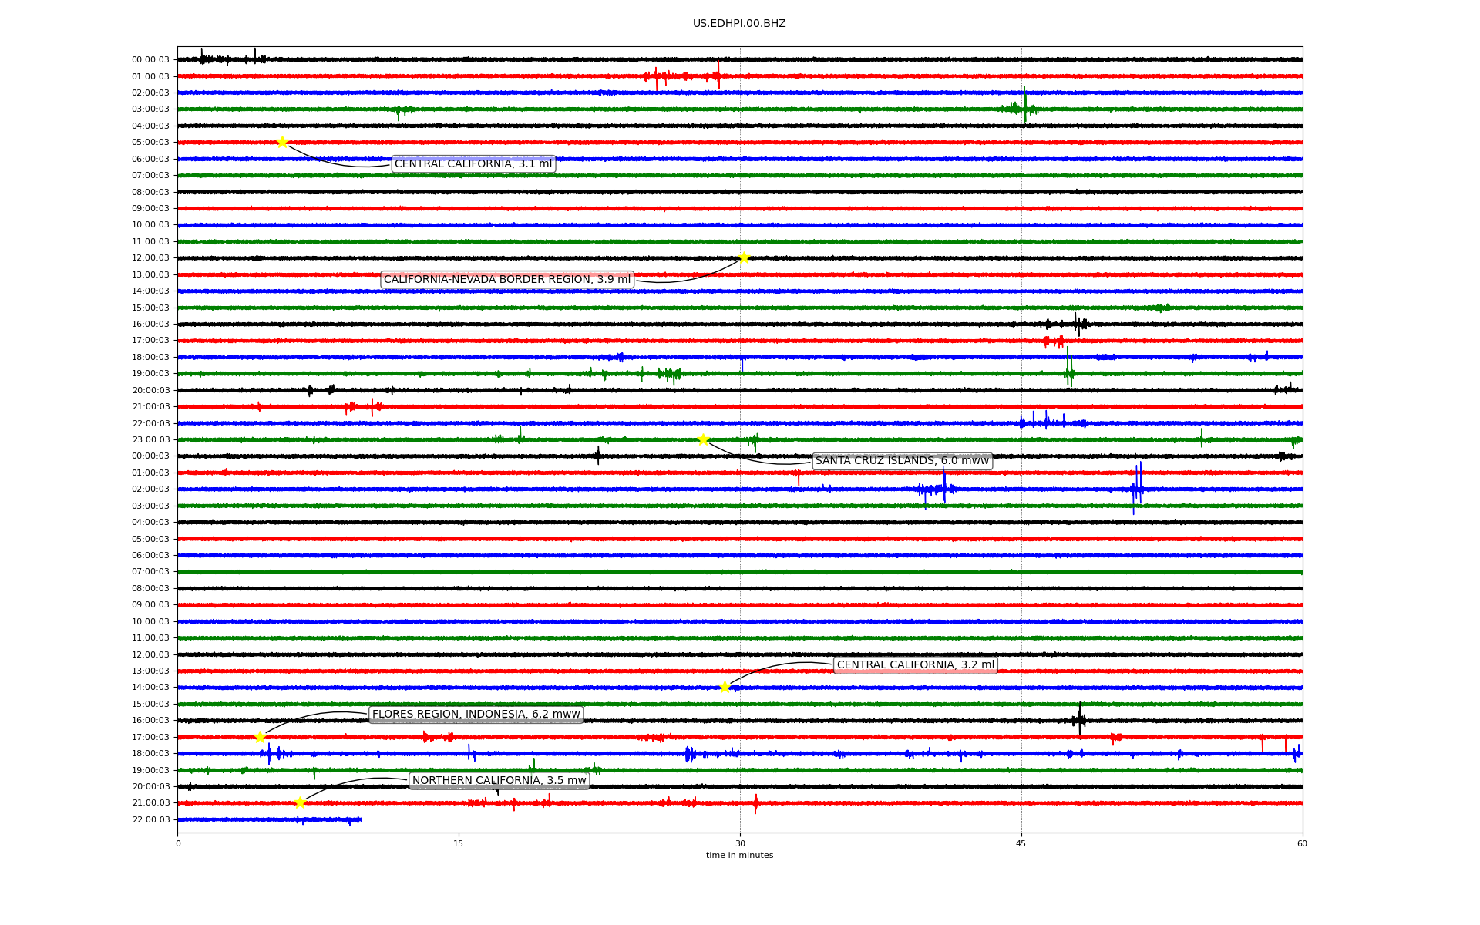Click the NORTHERN CALIFORNIA, 3.5 mw annotation box
Screen dimensions: 1480x925
tap(499, 781)
